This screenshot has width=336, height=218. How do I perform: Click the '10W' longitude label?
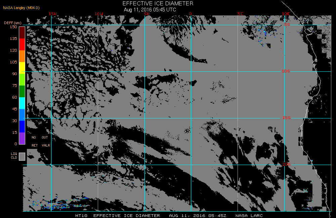pos(99,14)
